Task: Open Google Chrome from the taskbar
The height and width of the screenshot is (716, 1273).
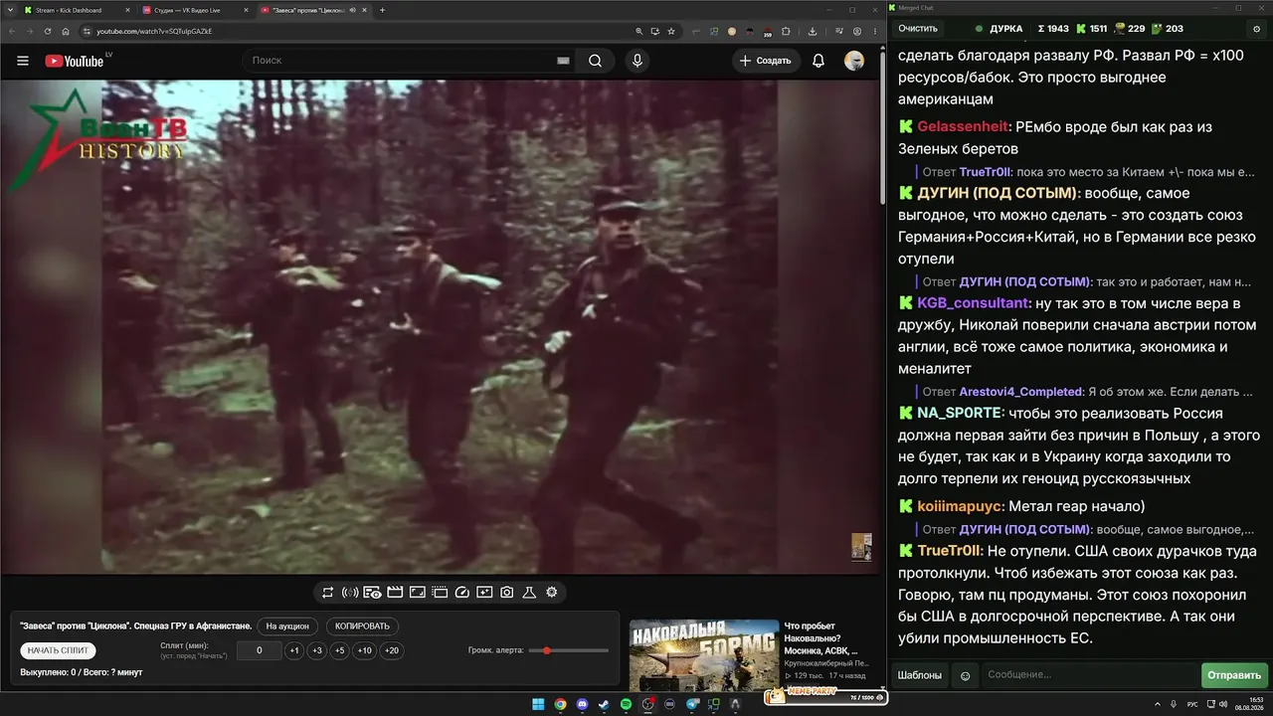Action: tap(560, 704)
